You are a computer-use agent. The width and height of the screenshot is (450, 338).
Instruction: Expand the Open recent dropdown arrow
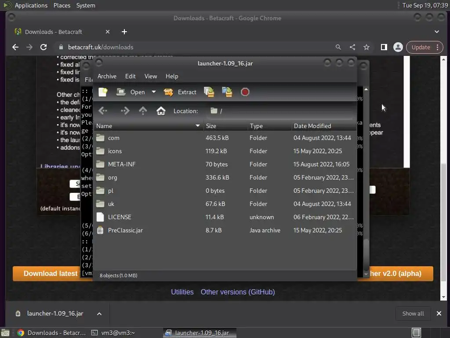pyautogui.click(x=154, y=92)
